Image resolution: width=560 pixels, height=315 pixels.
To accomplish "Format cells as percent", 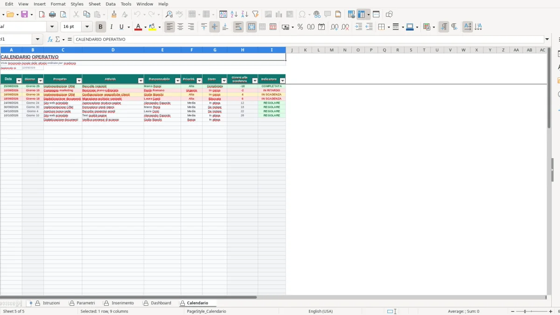I will tap(300, 27).
